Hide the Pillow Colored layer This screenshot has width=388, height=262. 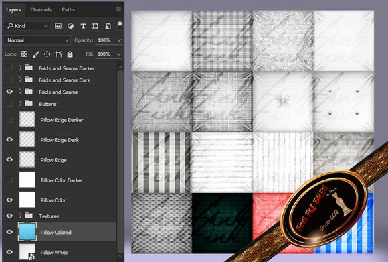[9, 232]
